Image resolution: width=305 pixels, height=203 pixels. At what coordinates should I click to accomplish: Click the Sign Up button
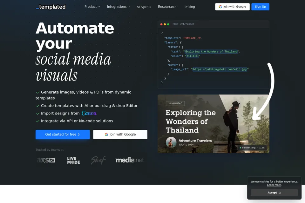click(x=260, y=7)
